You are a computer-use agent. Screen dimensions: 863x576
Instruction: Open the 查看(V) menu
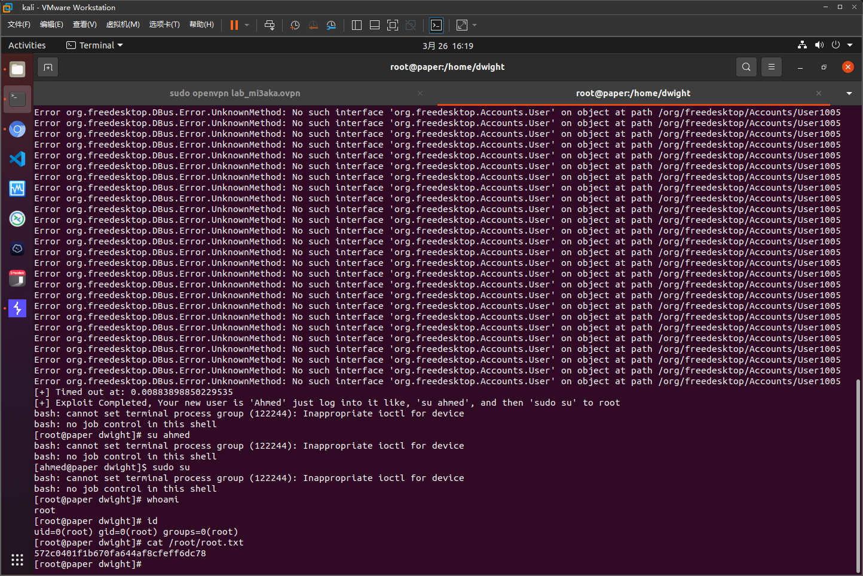coord(84,24)
